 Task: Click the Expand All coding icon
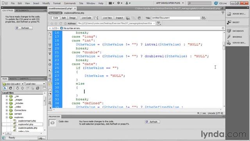(50, 54)
